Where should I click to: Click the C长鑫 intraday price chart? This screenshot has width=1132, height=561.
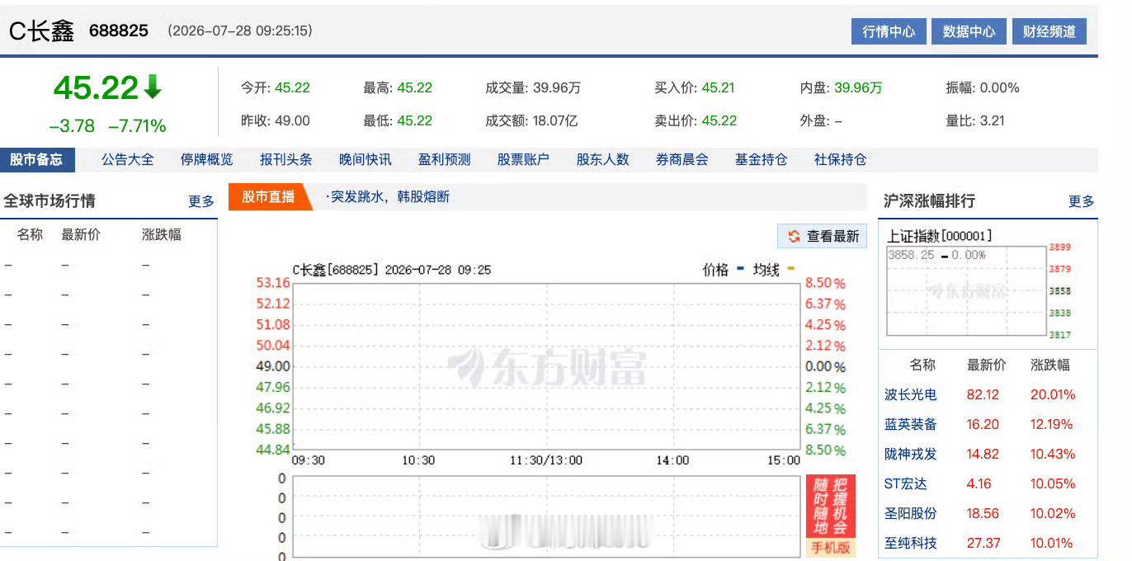coord(546,367)
